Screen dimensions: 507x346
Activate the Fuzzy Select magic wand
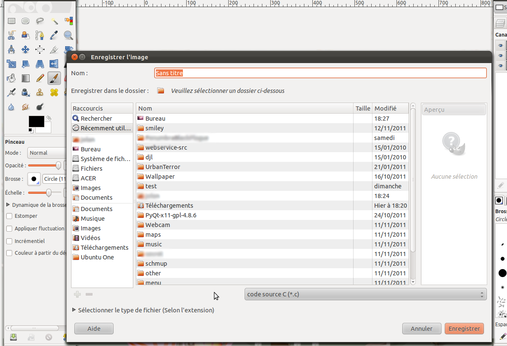[x=54, y=21]
